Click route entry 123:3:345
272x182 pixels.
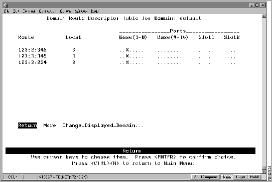click(33, 56)
